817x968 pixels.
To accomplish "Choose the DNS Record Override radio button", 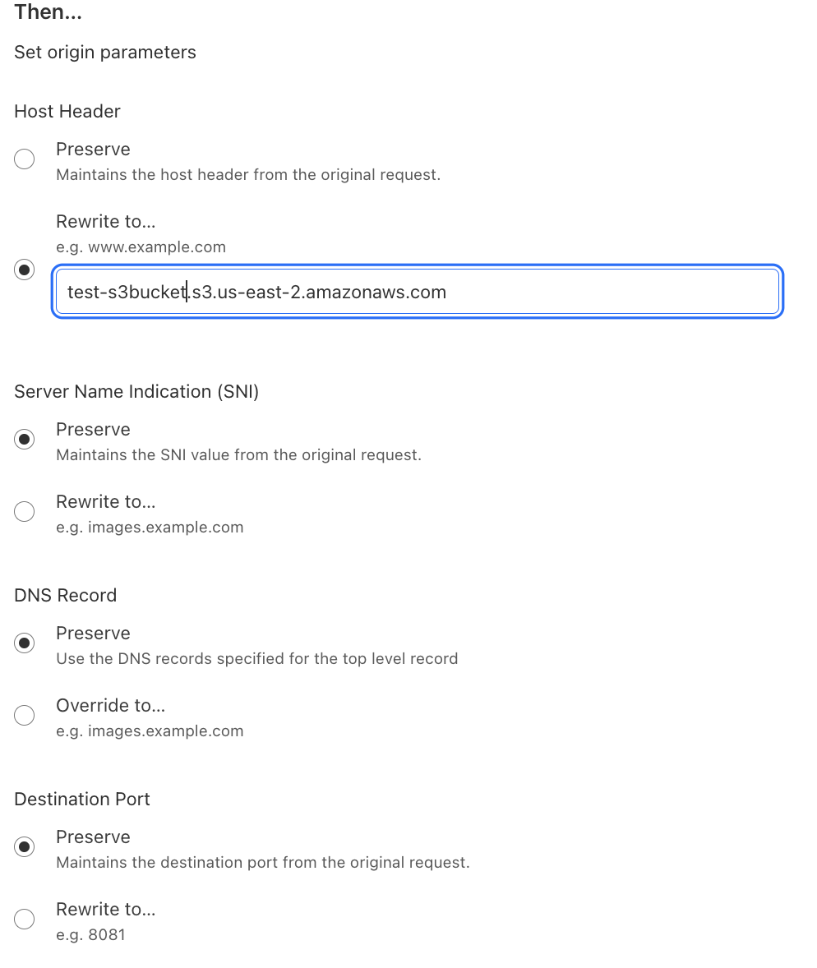I will (x=25, y=716).
